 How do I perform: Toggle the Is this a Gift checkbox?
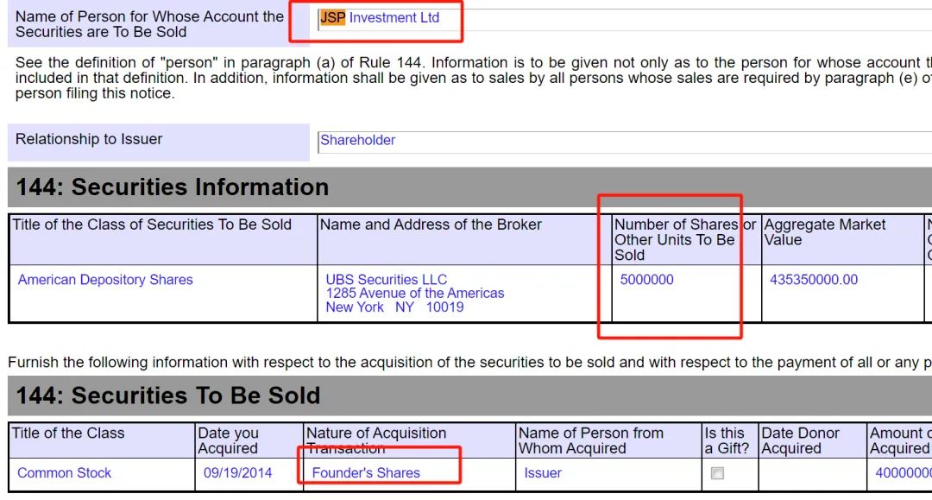click(717, 473)
